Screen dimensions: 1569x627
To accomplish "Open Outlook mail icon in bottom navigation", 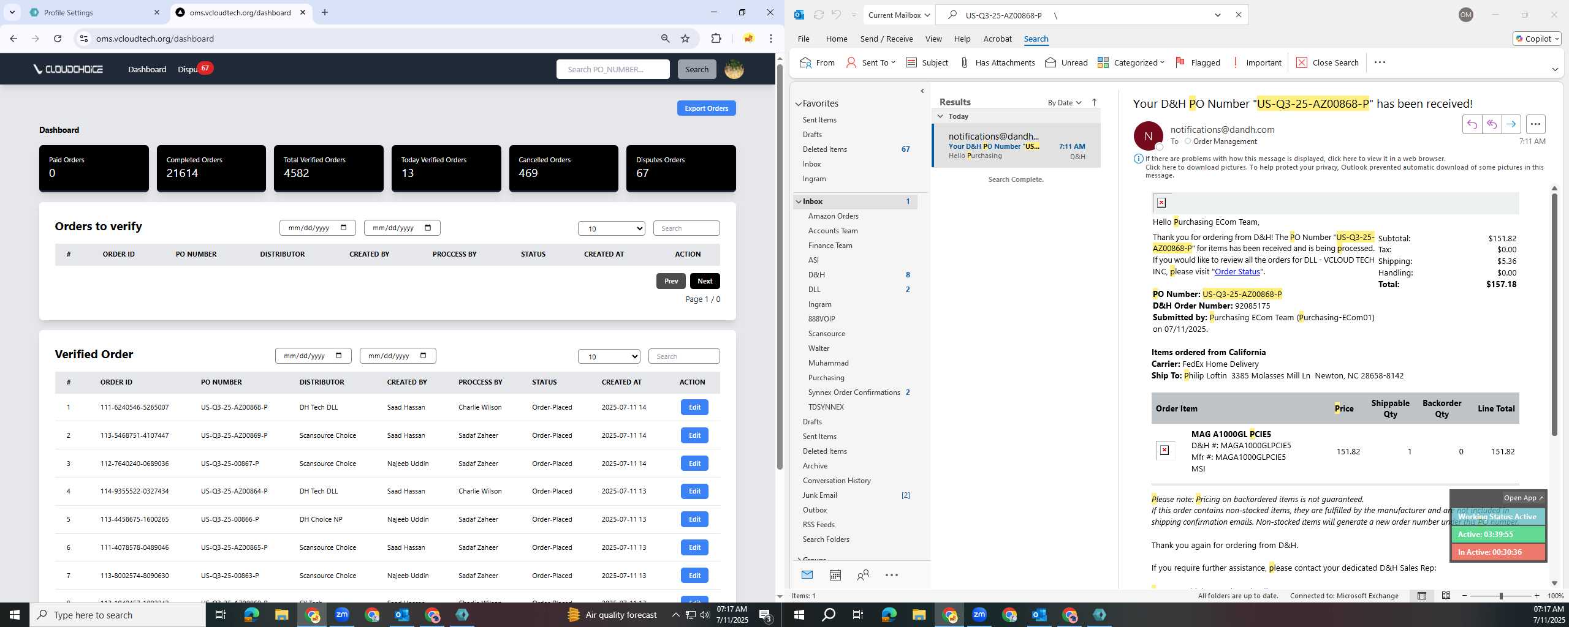I will 807,575.
